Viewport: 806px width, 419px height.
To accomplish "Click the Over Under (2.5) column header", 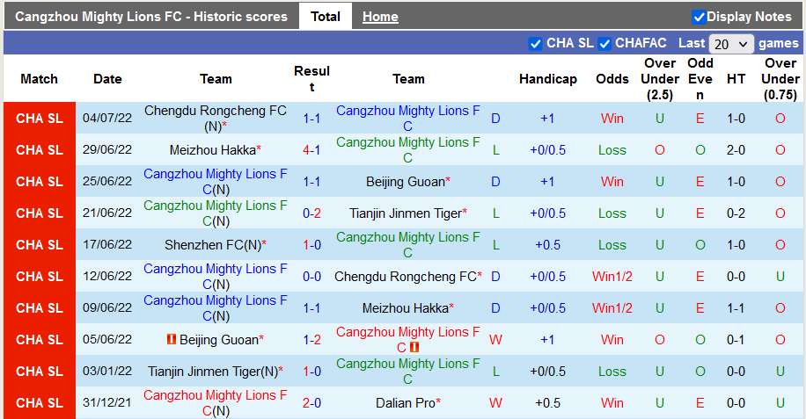I will (x=660, y=79).
